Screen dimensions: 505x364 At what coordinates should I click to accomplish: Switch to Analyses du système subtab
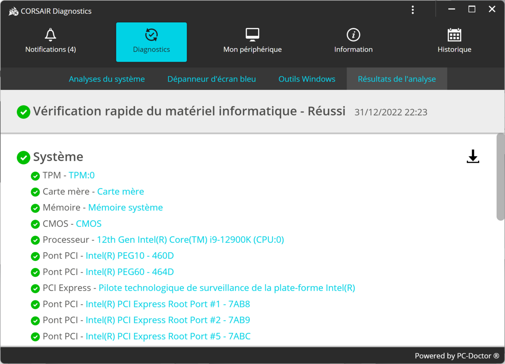tap(107, 79)
